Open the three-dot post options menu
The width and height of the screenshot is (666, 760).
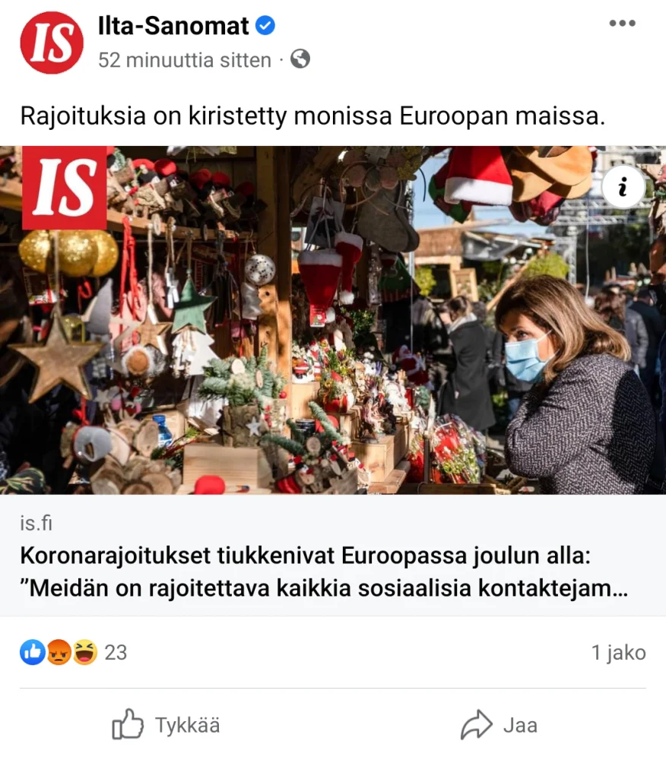623,23
